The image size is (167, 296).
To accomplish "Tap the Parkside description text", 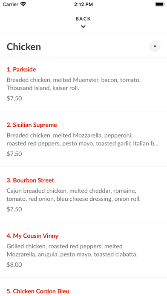I will pyautogui.click(x=74, y=84).
